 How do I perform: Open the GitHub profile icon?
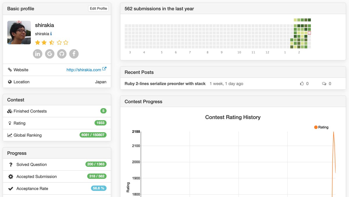tap(62, 54)
